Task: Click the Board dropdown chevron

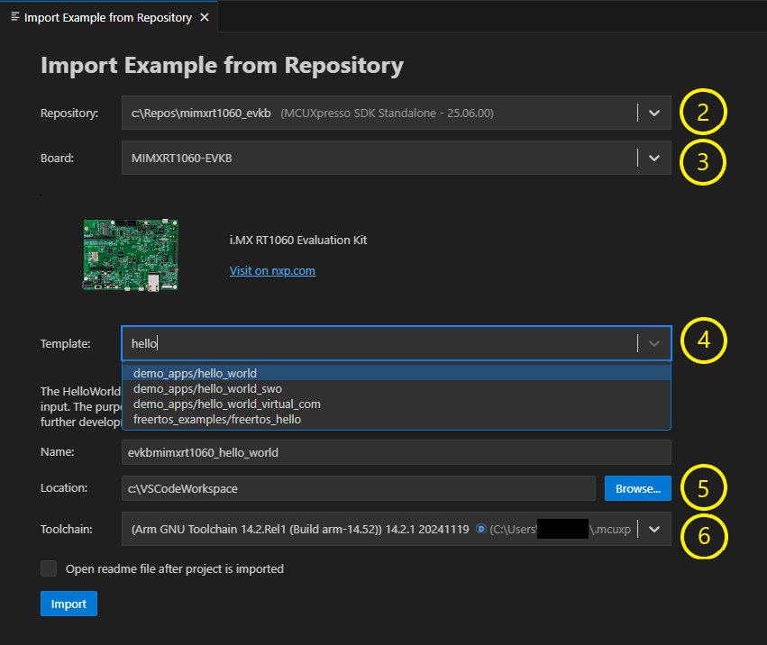Action: click(655, 157)
